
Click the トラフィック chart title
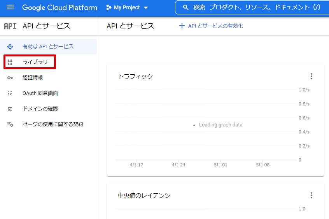[x=136, y=76]
